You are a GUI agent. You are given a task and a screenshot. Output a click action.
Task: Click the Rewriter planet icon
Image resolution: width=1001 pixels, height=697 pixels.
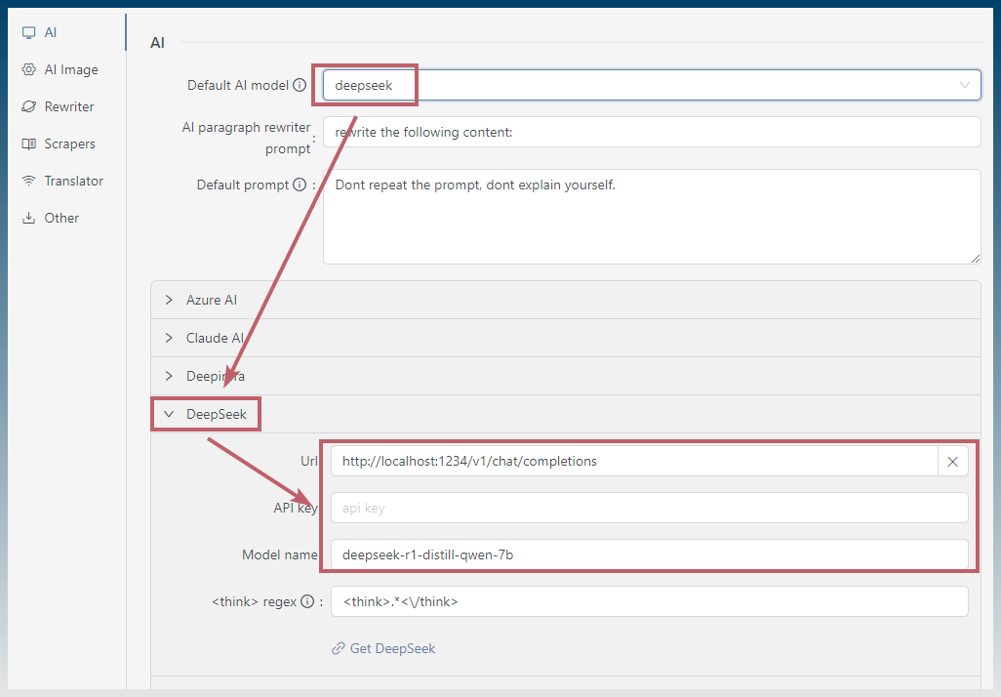click(x=28, y=106)
